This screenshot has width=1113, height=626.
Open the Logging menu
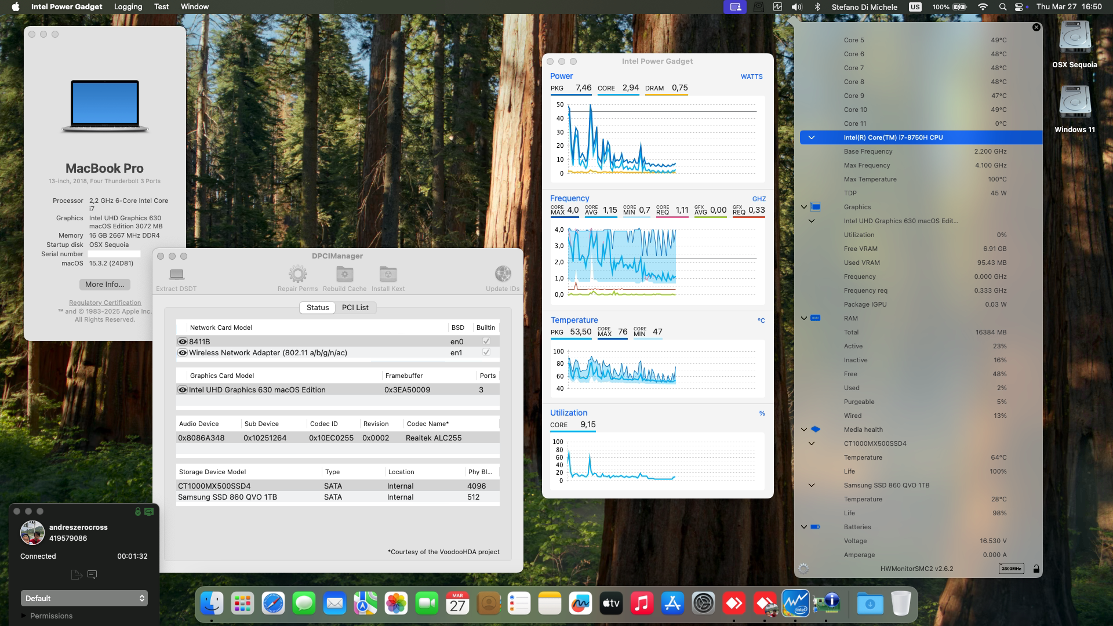pos(127,6)
